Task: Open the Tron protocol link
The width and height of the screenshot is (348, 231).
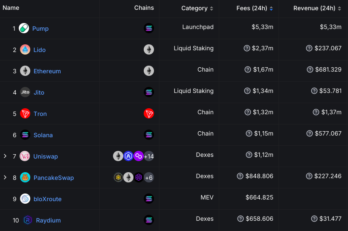Action: click(x=40, y=114)
